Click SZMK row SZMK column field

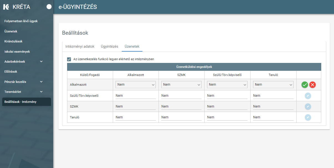click(x=181, y=106)
